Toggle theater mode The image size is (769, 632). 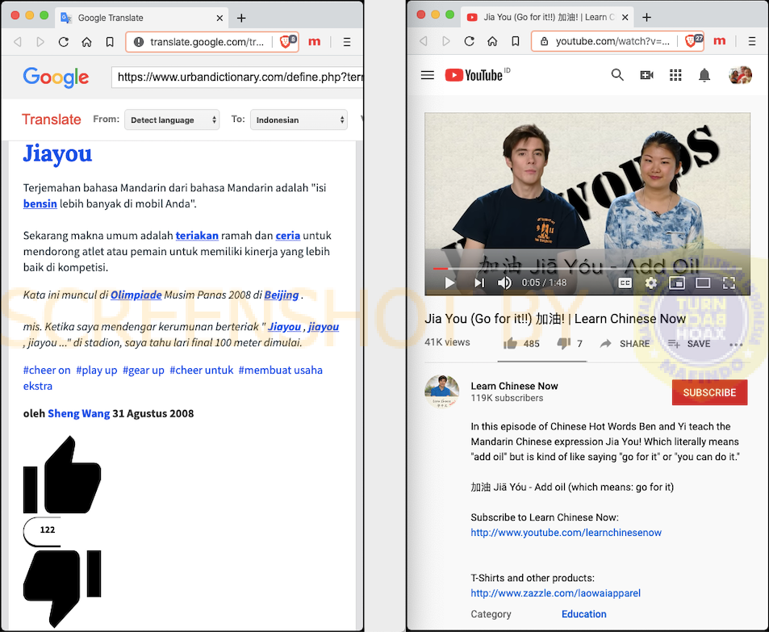coord(703,283)
